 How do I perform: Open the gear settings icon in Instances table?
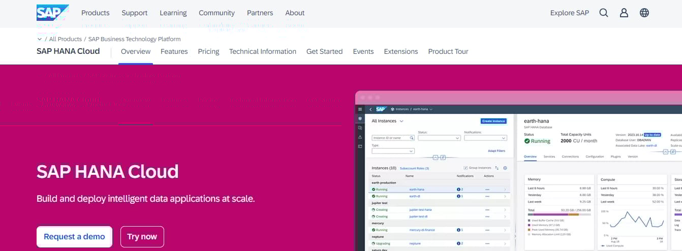(505, 168)
